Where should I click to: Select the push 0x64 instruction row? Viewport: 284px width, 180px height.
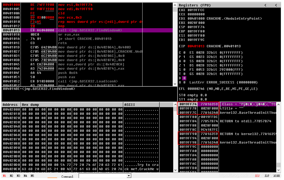click(87, 73)
